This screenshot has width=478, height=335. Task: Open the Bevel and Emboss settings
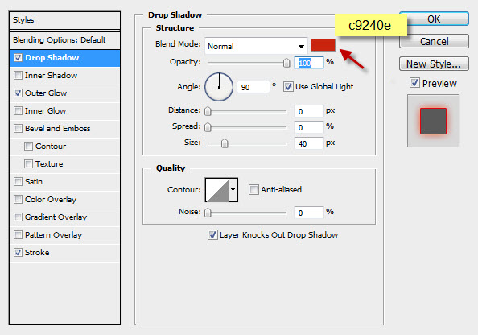64,129
